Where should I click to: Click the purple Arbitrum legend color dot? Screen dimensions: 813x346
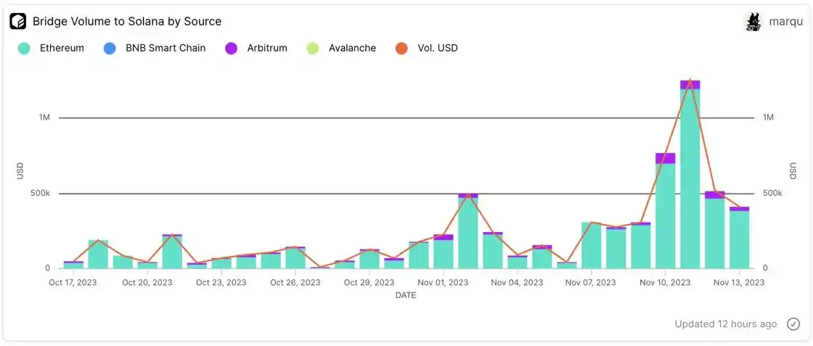[x=232, y=49]
